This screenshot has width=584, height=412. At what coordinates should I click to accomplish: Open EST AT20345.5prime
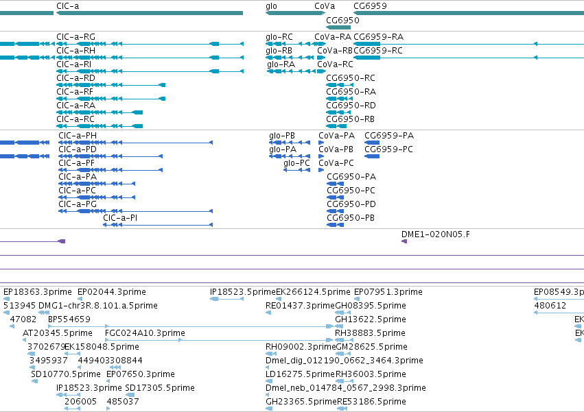click(58, 333)
